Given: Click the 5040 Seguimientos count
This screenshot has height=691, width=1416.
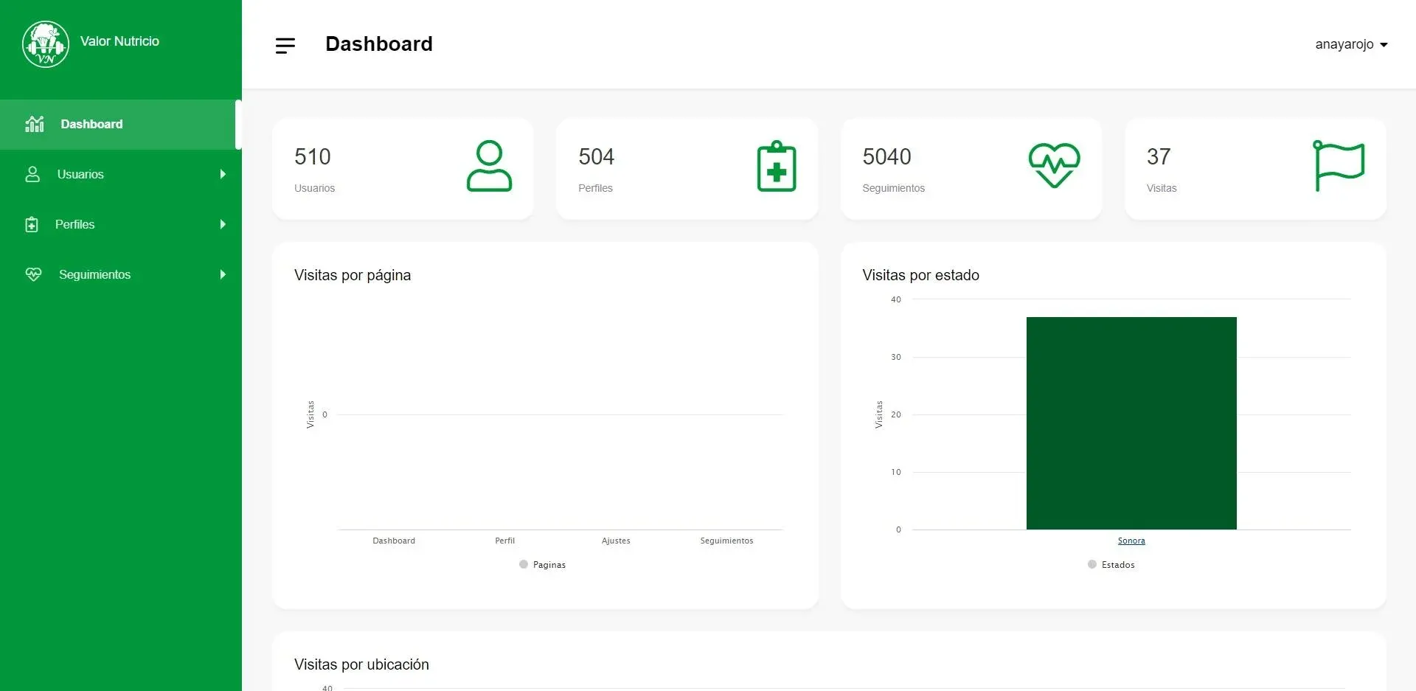Looking at the screenshot, I should (886, 156).
